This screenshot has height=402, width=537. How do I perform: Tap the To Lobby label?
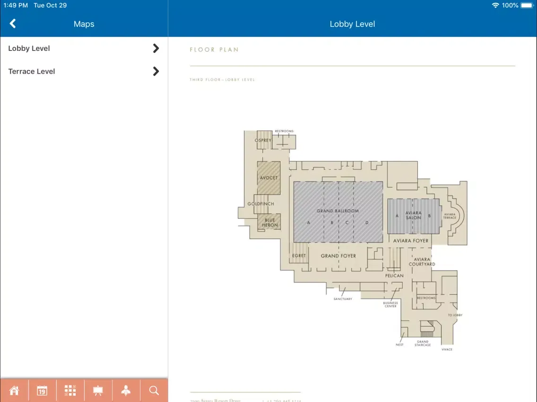[x=455, y=315]
